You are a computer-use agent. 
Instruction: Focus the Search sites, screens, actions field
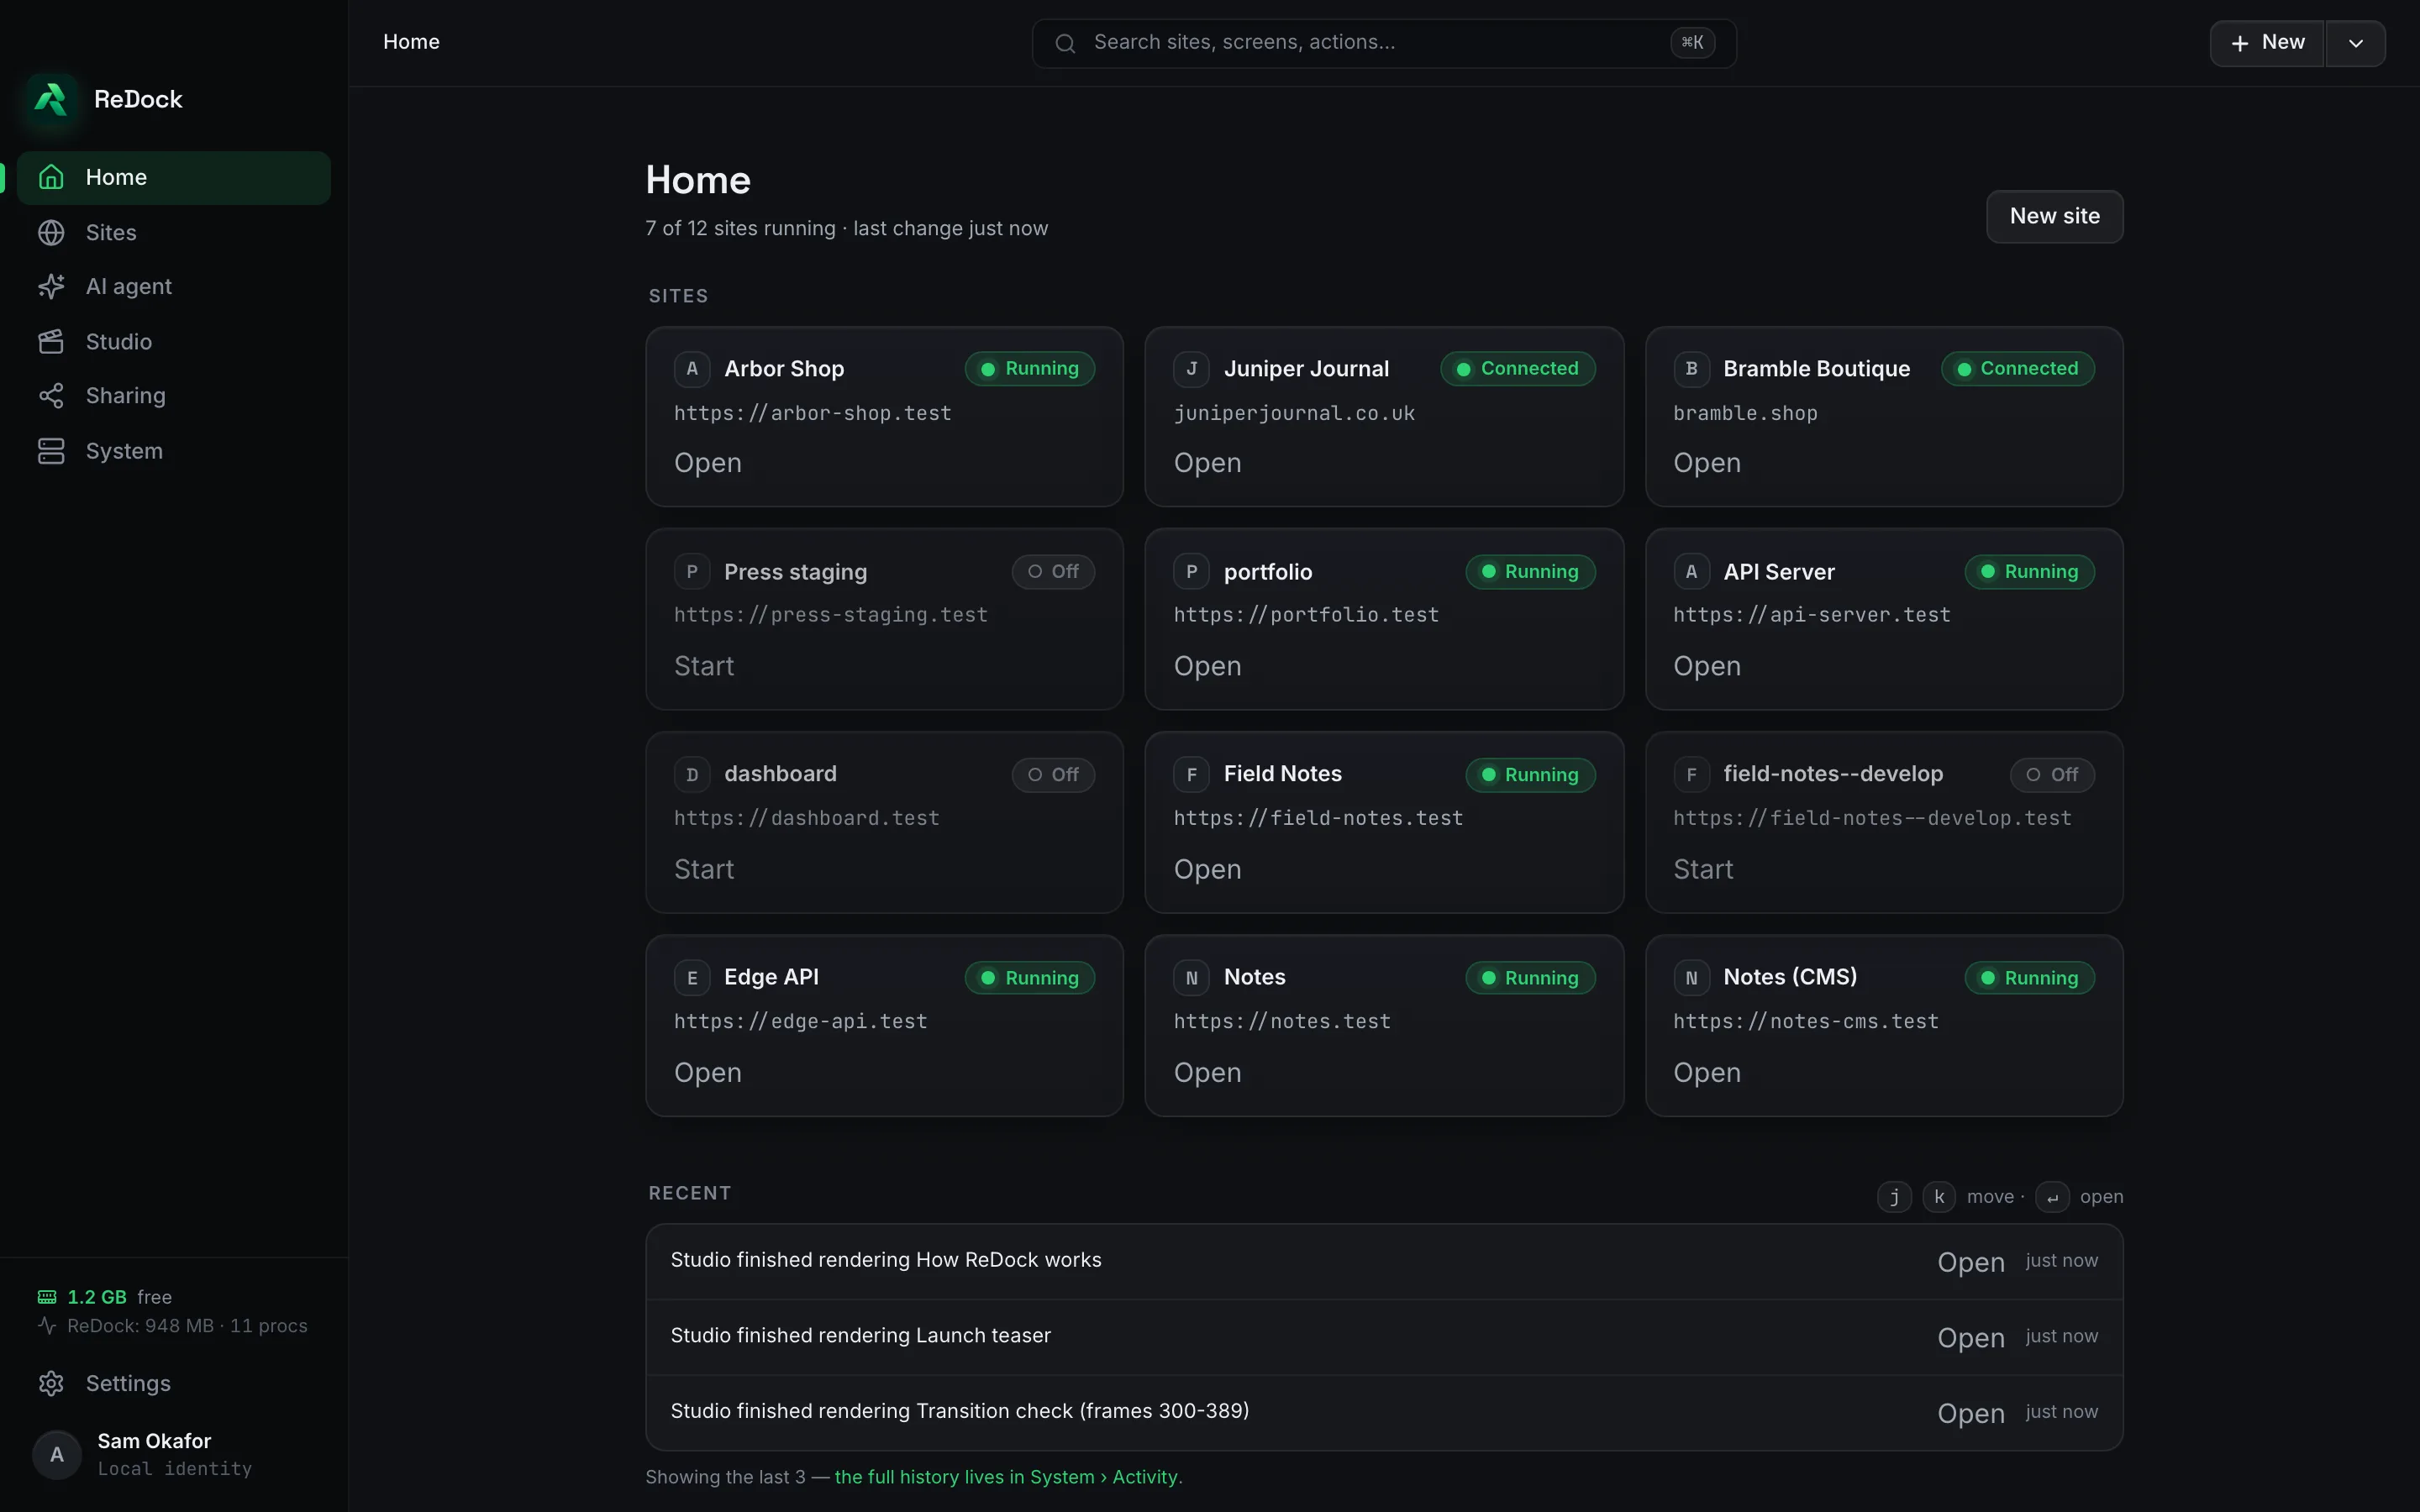1384,43
